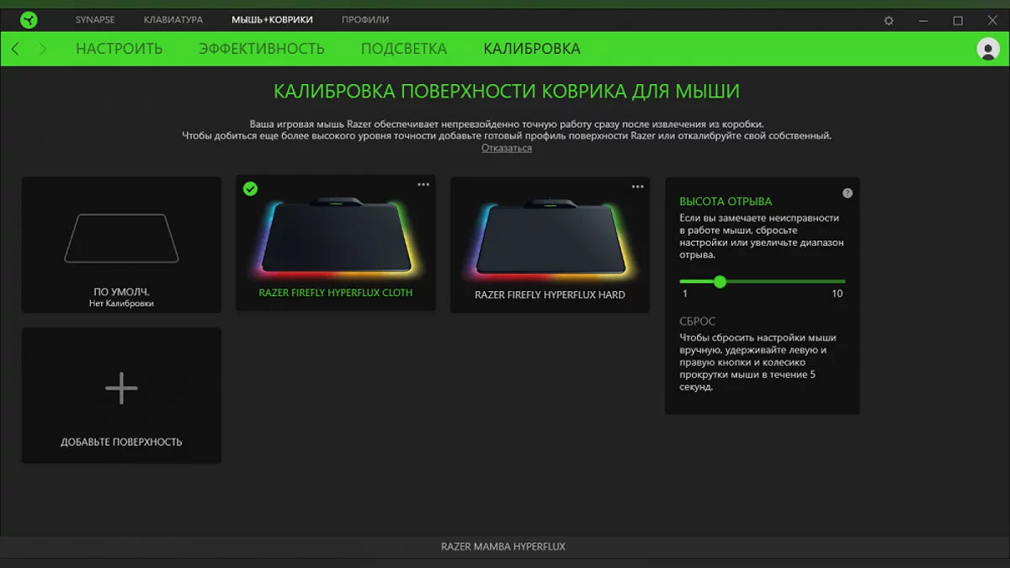Select Razer Firefly Hyperflux Hard thumbnail
This screenshot has height=568, width=1010.
click(550, 238)
